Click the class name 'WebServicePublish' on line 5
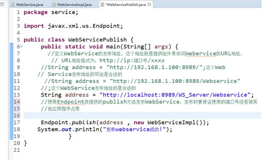This screenshot has width=272, height=160. point(97,40)
